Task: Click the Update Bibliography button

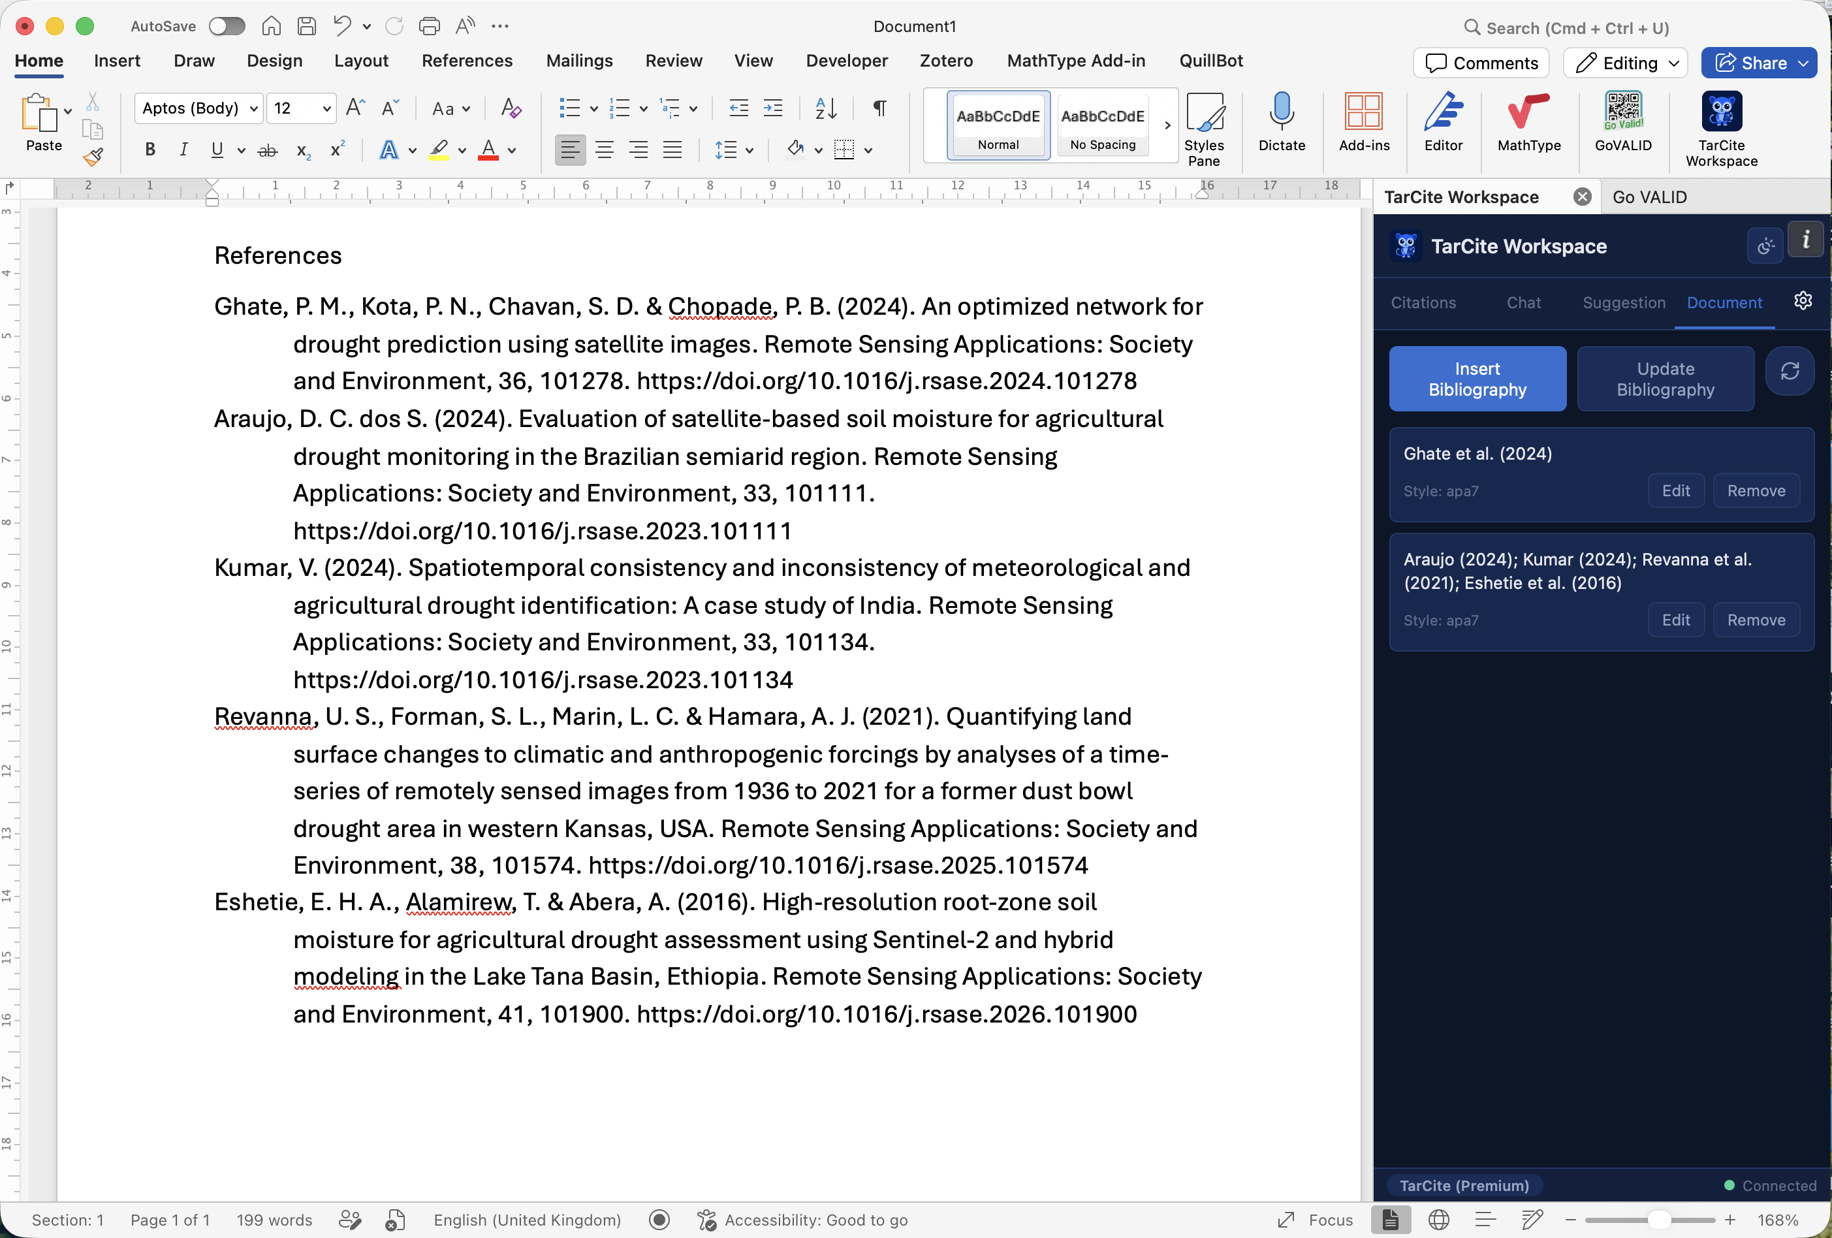Action: [x=1665, y=379]
